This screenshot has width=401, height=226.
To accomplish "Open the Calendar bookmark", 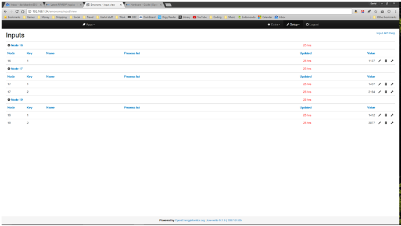I will coord(265,17).
